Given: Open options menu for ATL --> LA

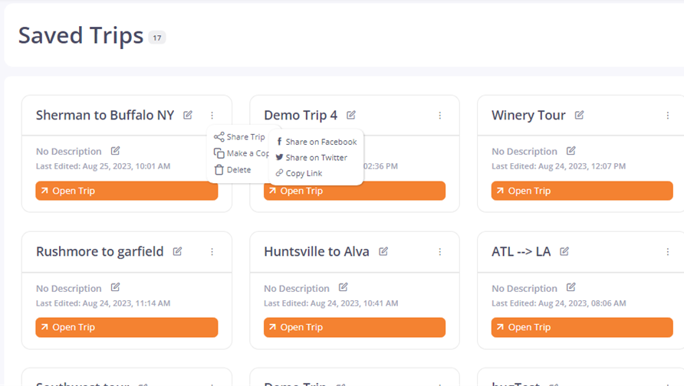Looking at the screenshot, I should tap(667, 252).
